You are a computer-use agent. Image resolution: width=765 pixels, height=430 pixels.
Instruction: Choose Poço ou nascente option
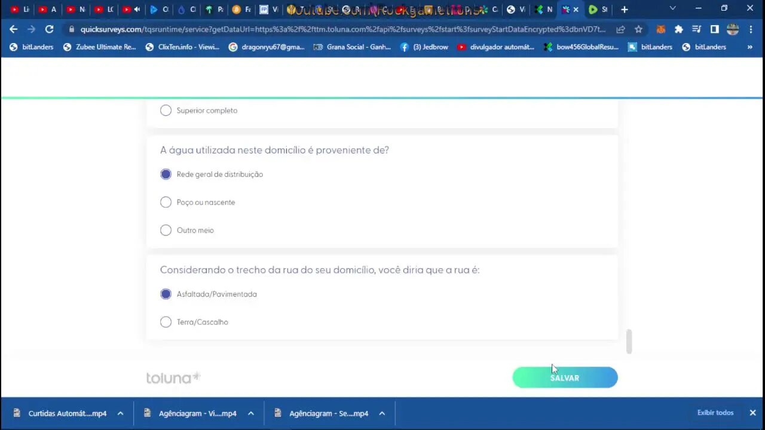point(166,202)
